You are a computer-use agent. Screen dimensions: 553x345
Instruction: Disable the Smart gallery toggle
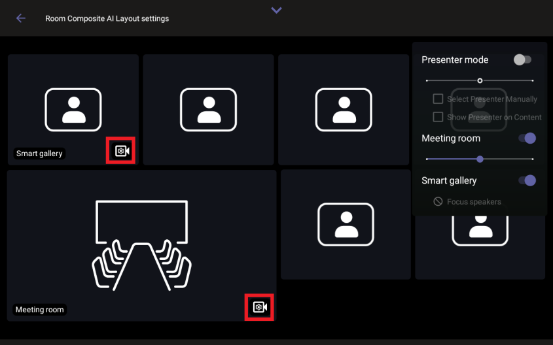(527, 180)
